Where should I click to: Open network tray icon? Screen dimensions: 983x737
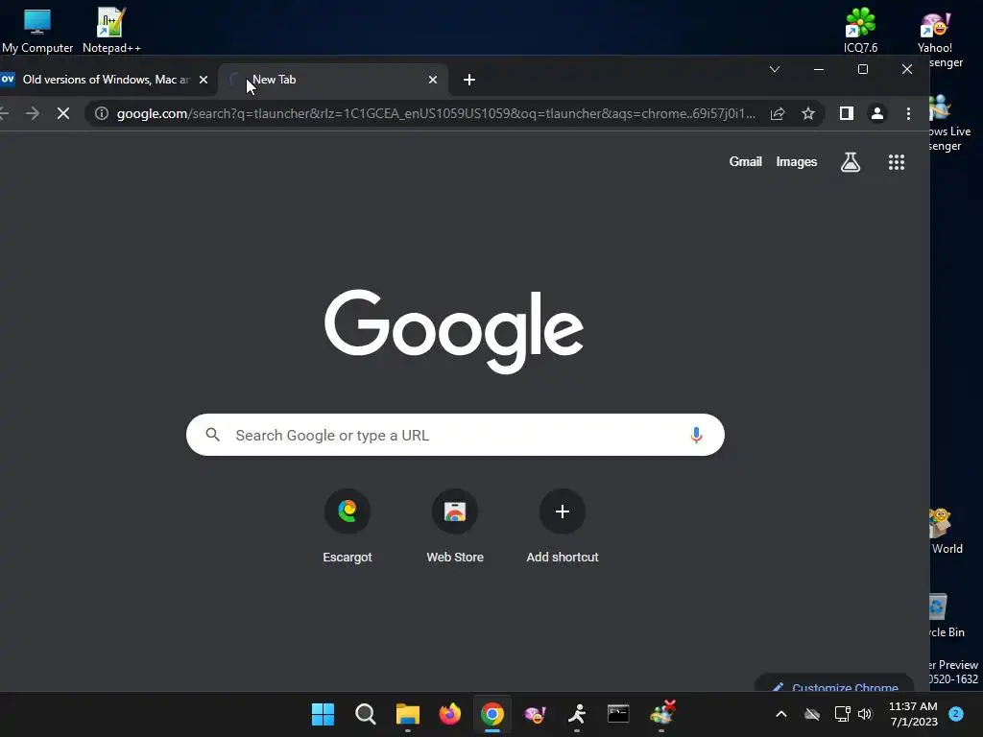pyautogui.click(x=842, y=714)
